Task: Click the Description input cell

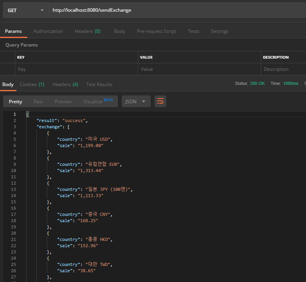Action: coord(283,69)
